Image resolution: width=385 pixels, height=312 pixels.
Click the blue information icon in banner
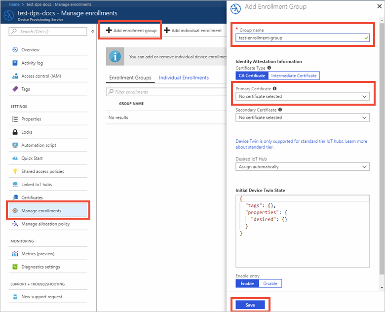point(115,56)
